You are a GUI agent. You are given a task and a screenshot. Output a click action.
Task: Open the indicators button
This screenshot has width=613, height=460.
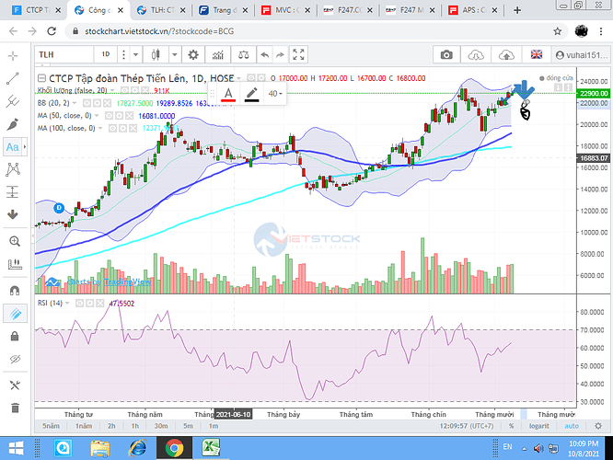pos(218,54)
